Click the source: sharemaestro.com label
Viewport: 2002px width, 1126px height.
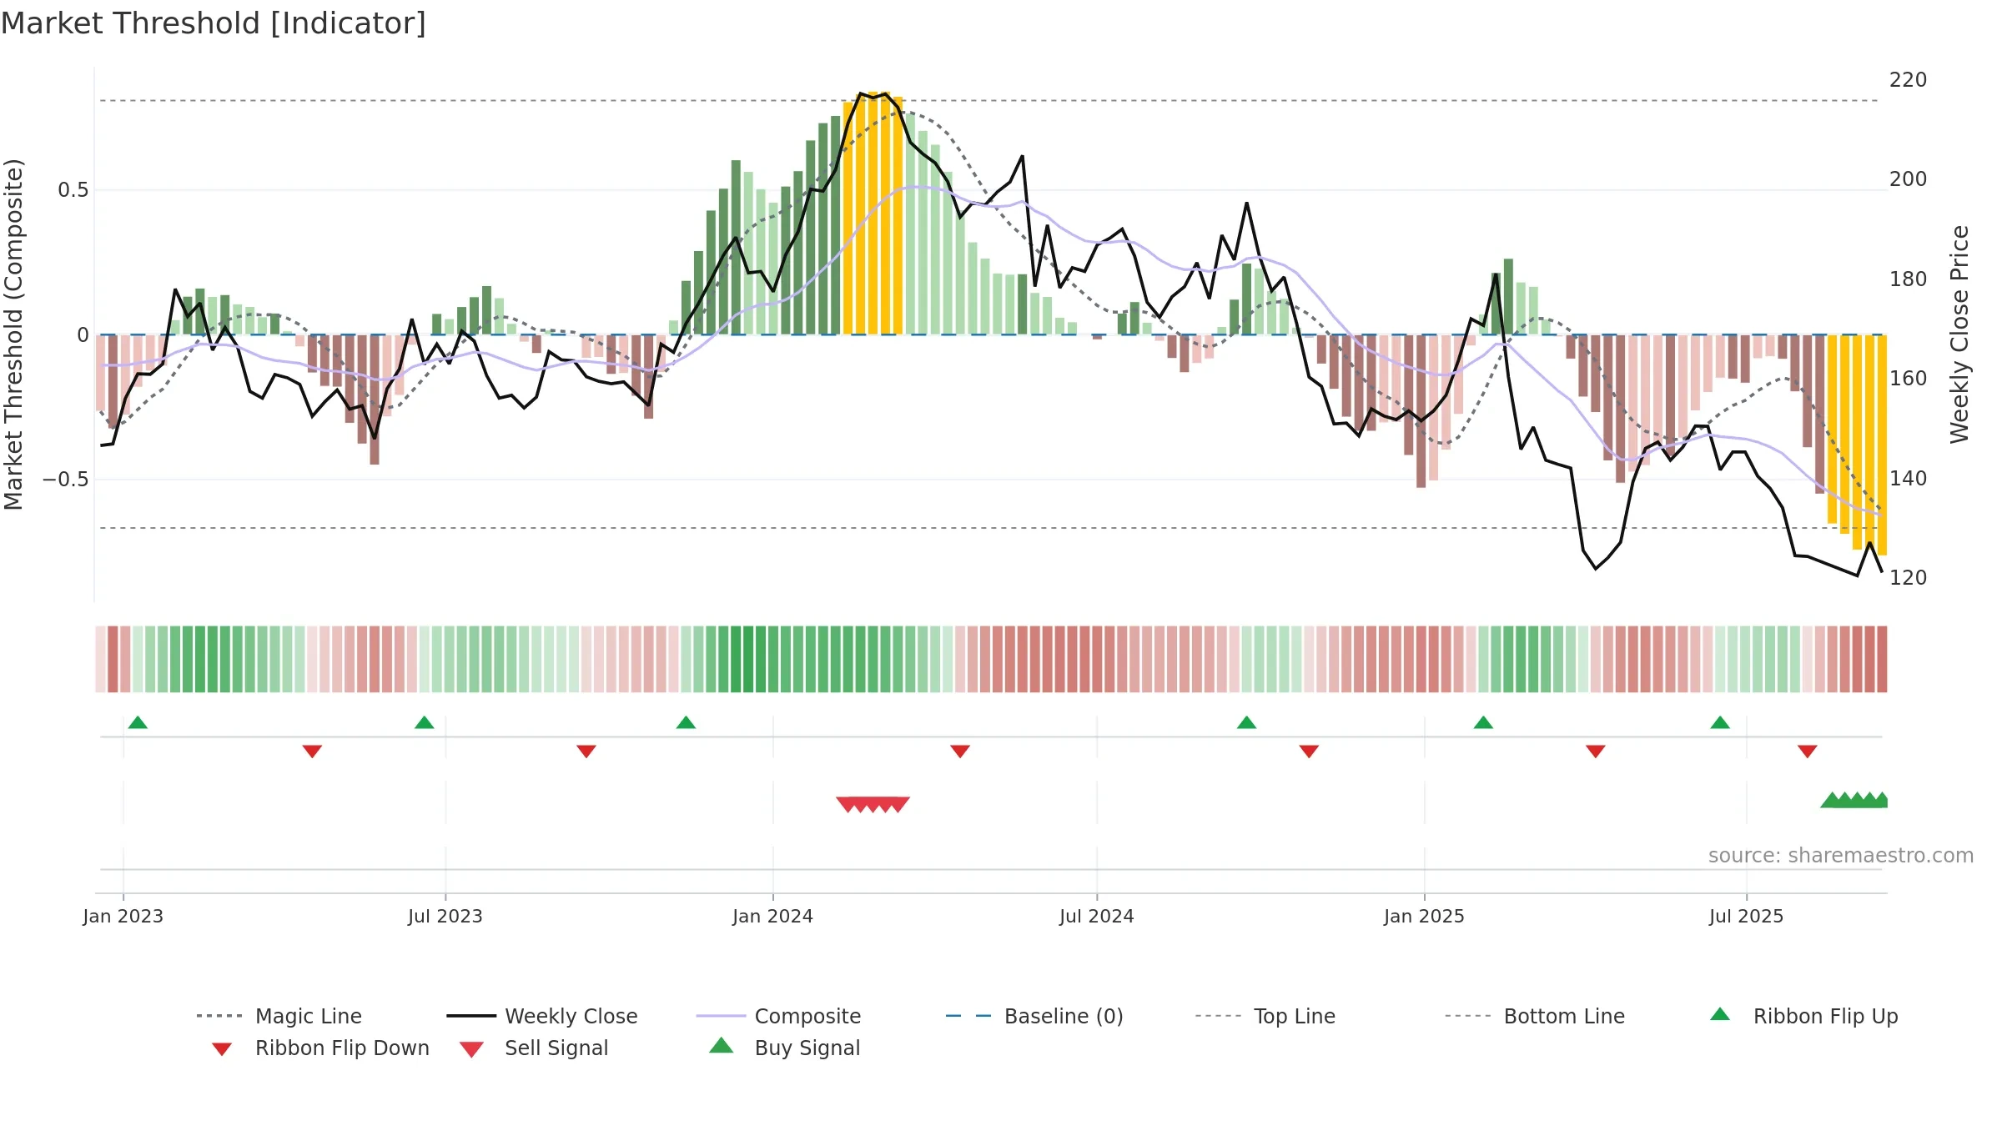1841,856
